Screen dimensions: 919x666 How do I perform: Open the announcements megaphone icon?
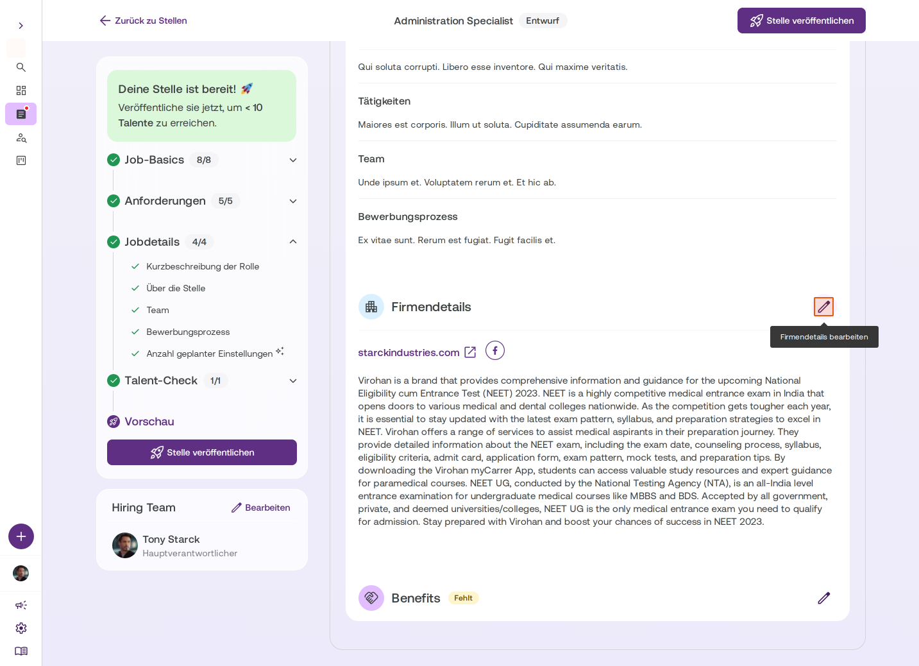click(x=21, y=605)
